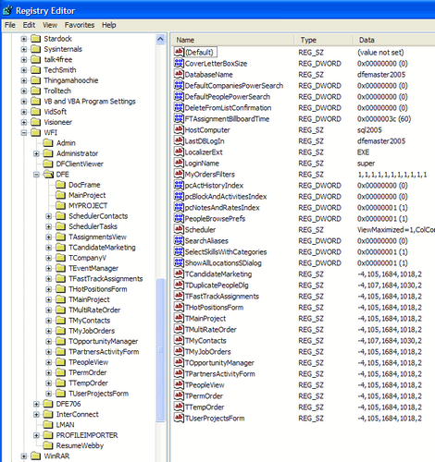Click the string icon for TDuplicatePeopleDlg

click(x=179, y=285)
